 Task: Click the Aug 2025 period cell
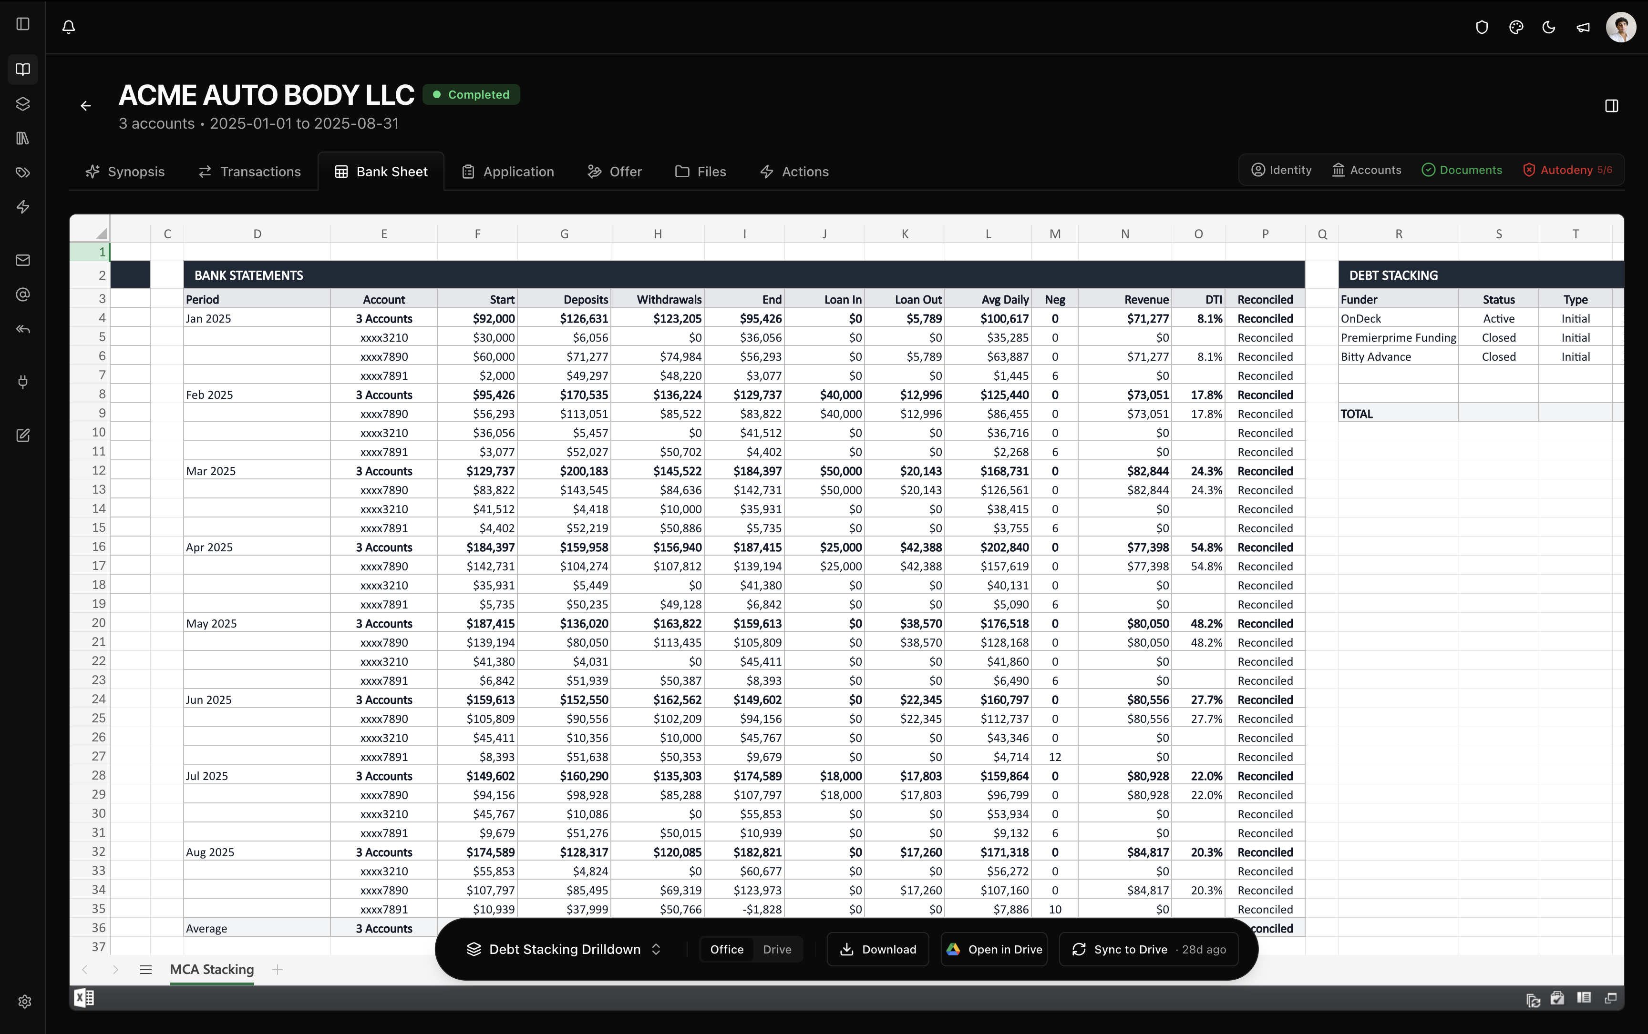tap(257, 852)
